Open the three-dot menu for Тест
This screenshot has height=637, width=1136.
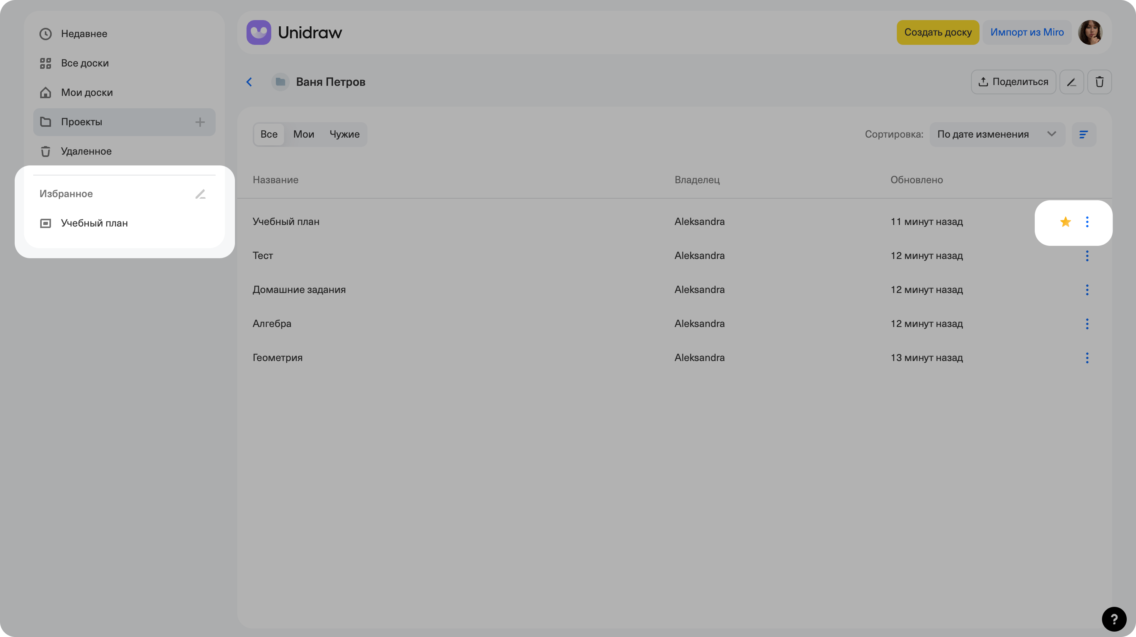point(1087,256)
